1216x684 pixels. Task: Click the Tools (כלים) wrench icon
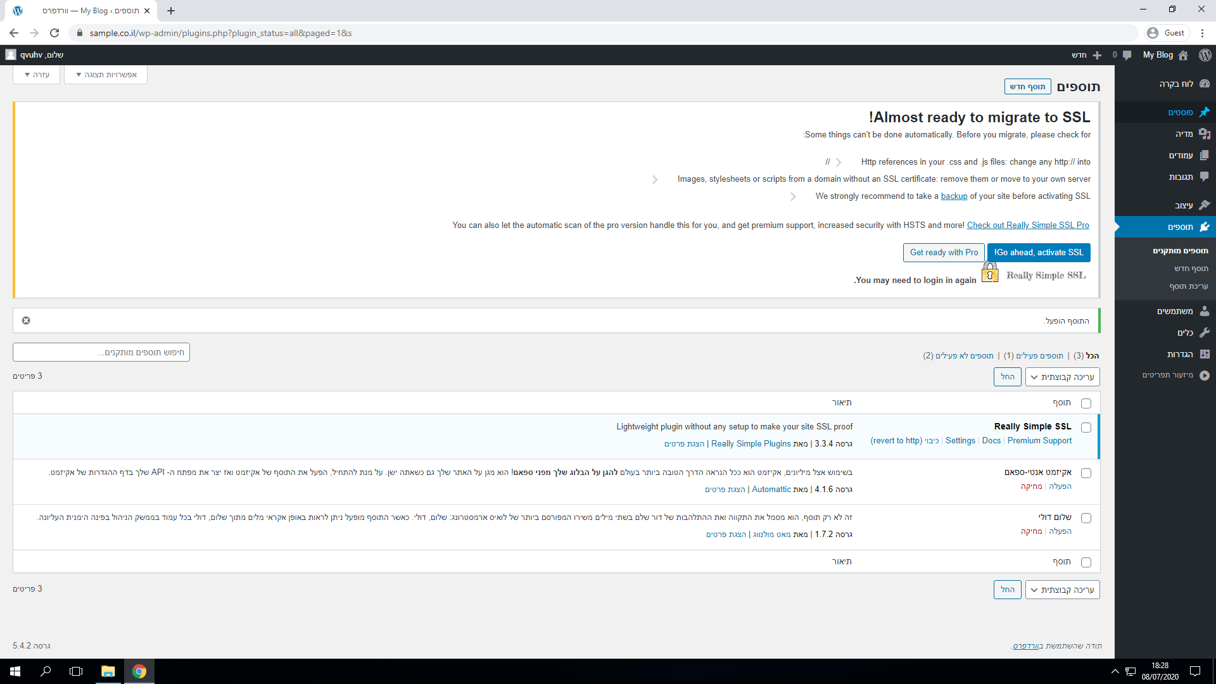(1204, 332)
